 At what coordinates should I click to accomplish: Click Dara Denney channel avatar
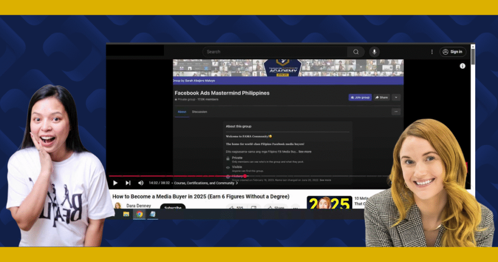click(x=118, y=206)
